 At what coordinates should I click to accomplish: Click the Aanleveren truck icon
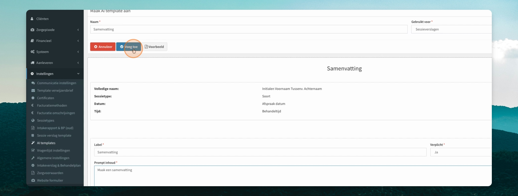click(32, 63)
